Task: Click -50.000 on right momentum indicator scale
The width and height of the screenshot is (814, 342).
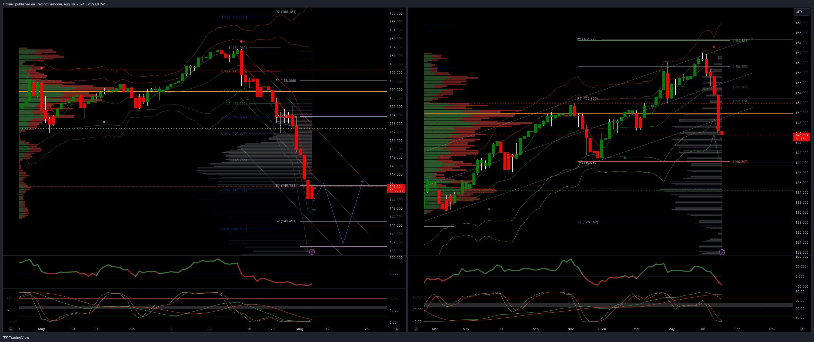Action: [x=802, y=286]
